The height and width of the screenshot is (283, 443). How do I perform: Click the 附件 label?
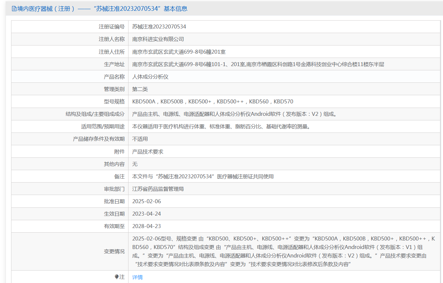tap(120, 151)
